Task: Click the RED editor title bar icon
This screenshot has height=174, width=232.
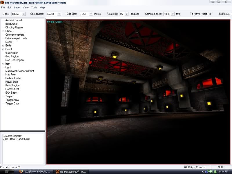Action: (2, 3)
